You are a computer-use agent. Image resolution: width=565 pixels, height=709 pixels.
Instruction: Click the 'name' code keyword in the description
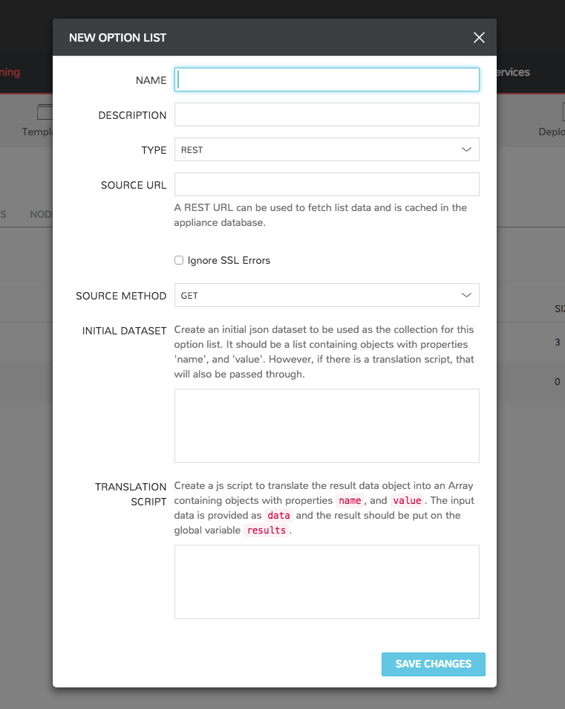(350, 501)
